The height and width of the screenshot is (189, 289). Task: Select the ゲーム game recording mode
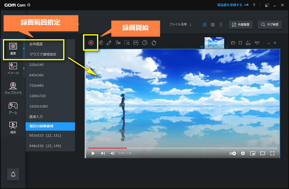13,108
